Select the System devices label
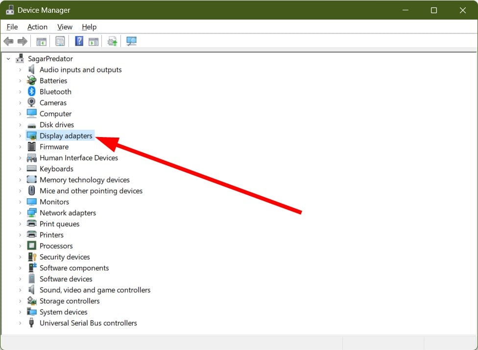Viewport: 478px width, 350px height. 63,312
